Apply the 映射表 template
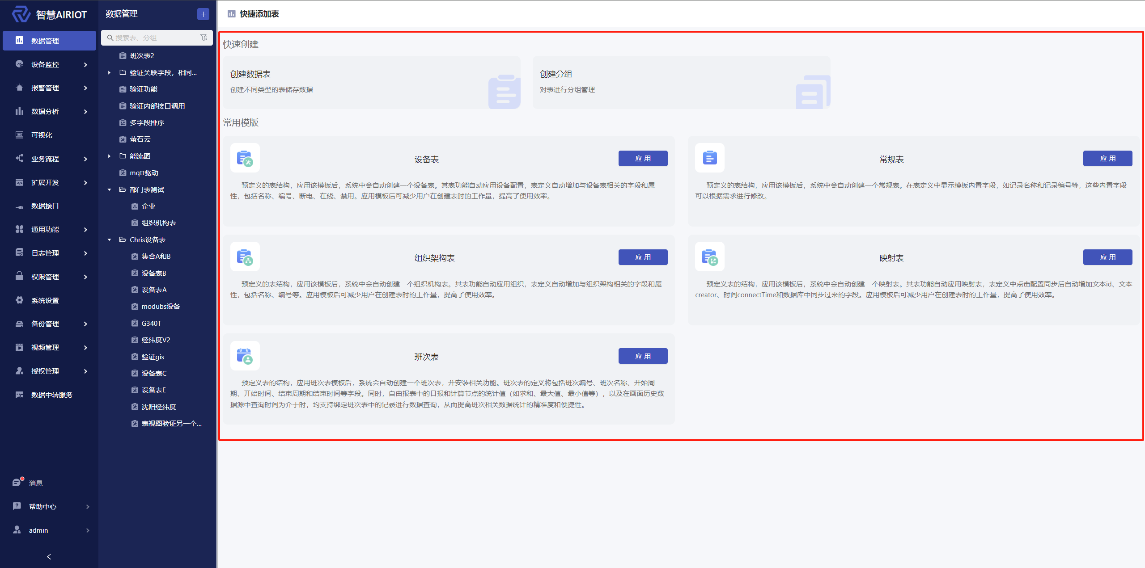The image size is (1145, 568). click(x=1107, y=257)
